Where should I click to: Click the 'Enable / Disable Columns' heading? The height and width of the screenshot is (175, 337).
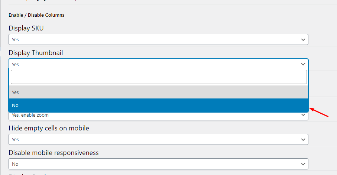(36, 15)
